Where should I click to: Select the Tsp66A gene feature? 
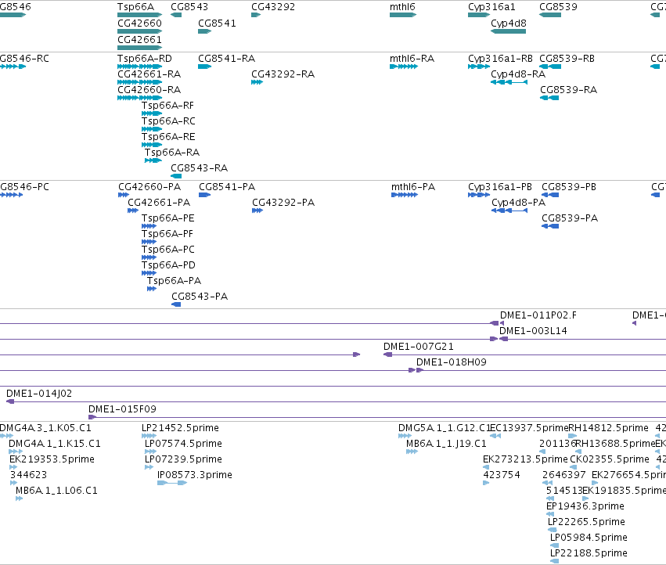[x=140, y=15]
